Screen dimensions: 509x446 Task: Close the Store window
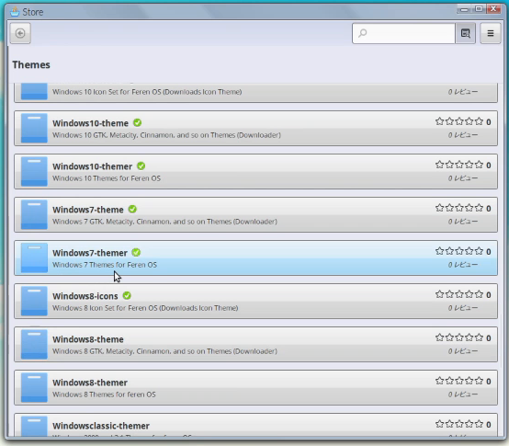(x=493, y=9)
